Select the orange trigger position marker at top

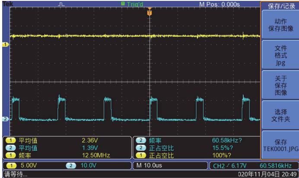coord(149,12)
